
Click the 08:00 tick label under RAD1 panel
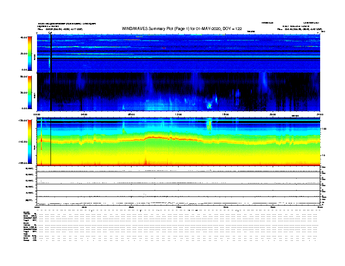coord(131,114)
